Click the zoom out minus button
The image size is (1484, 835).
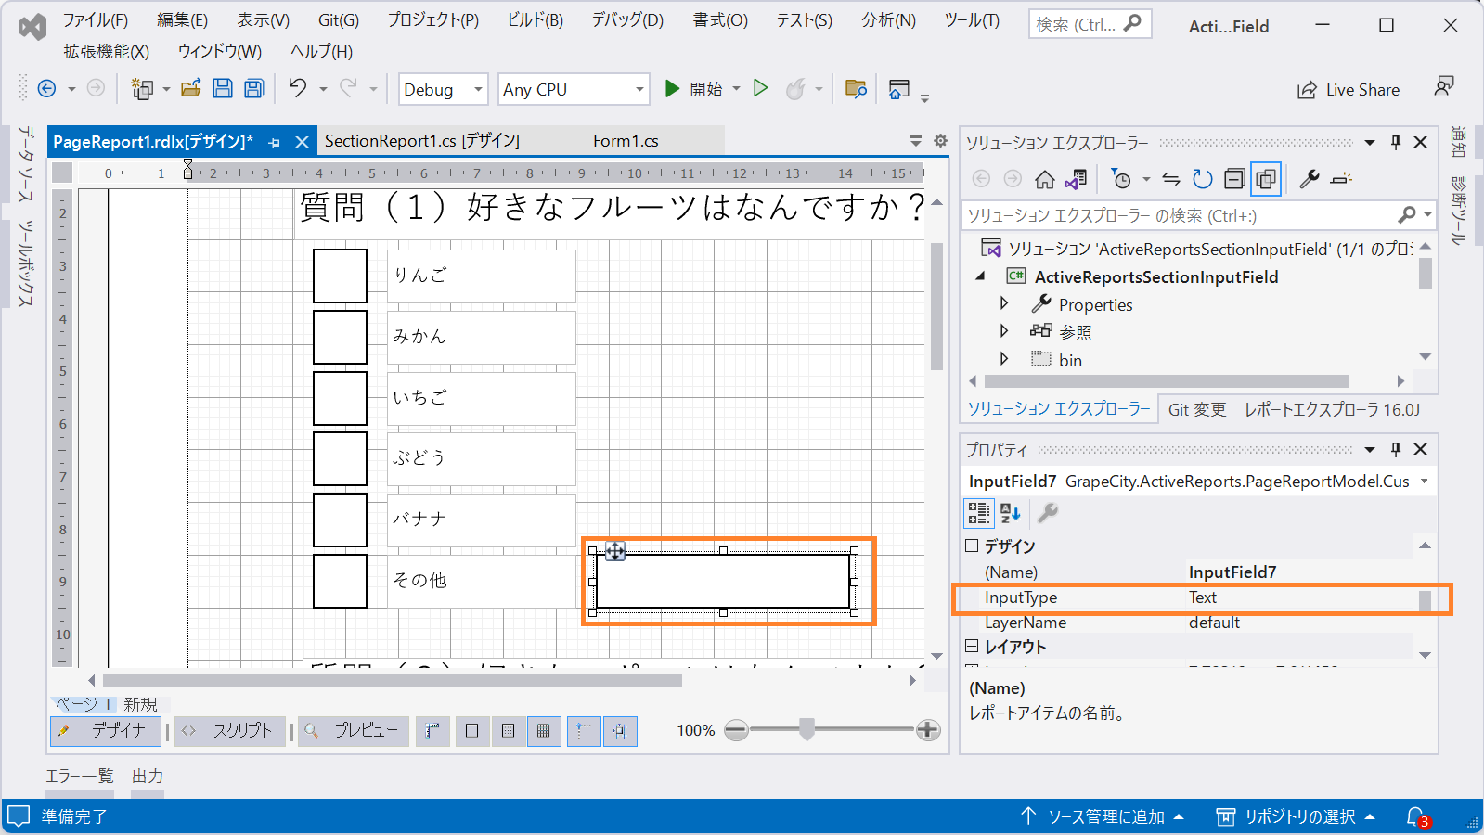click(736, 730)
